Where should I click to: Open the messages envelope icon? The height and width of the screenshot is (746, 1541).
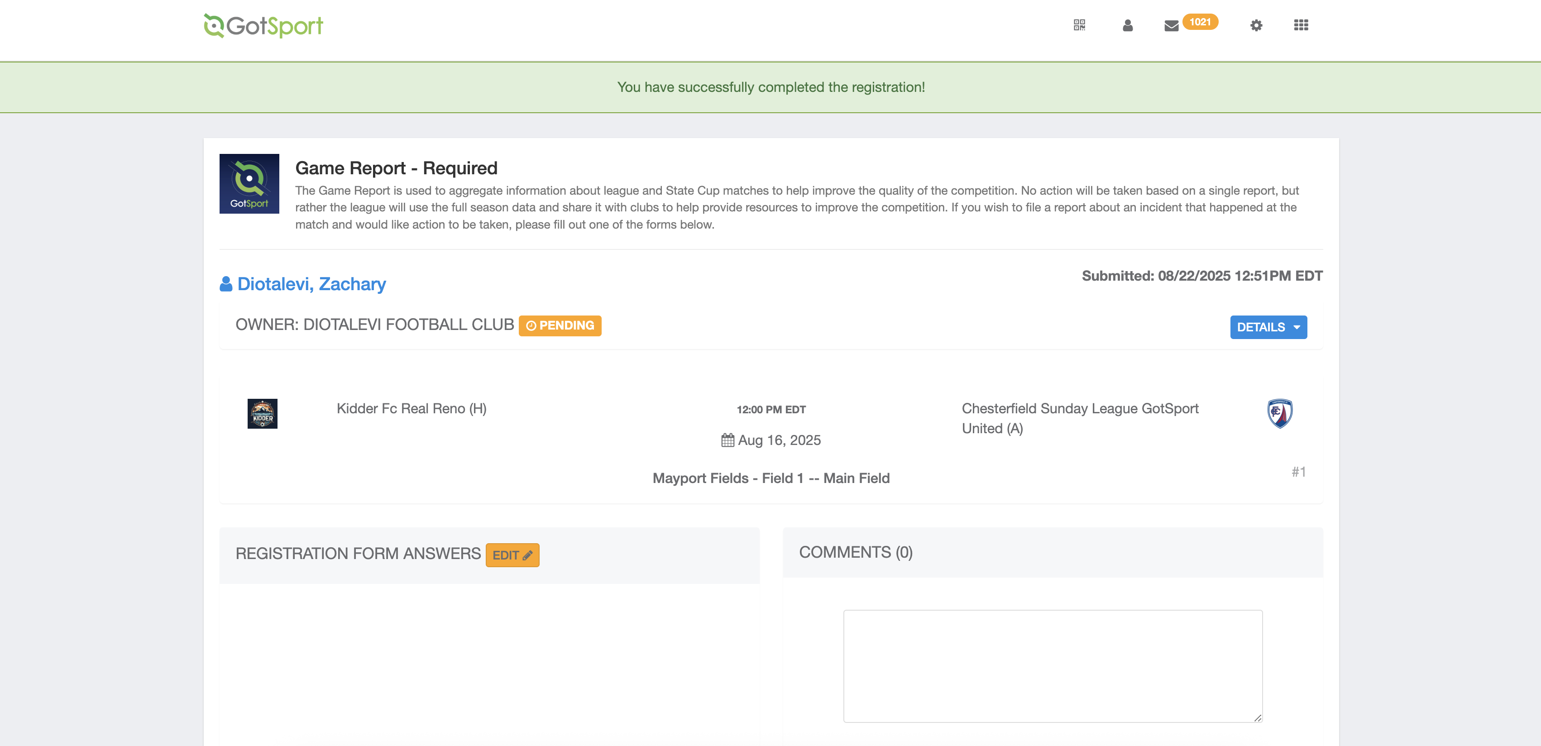1171,26
